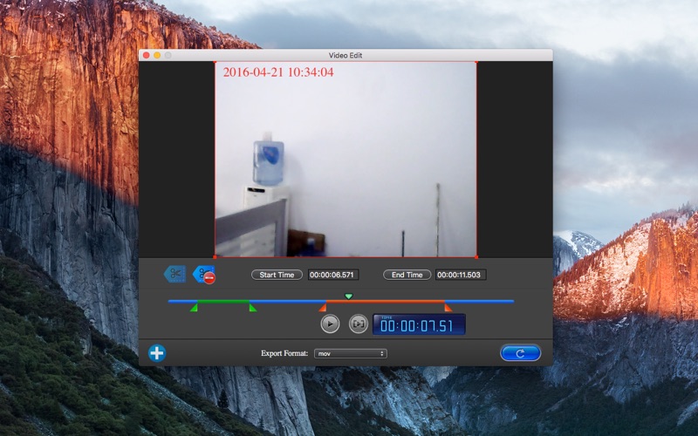Click the green playhead marker on timeline
698x436 pixels.
[x=348, y=296]
